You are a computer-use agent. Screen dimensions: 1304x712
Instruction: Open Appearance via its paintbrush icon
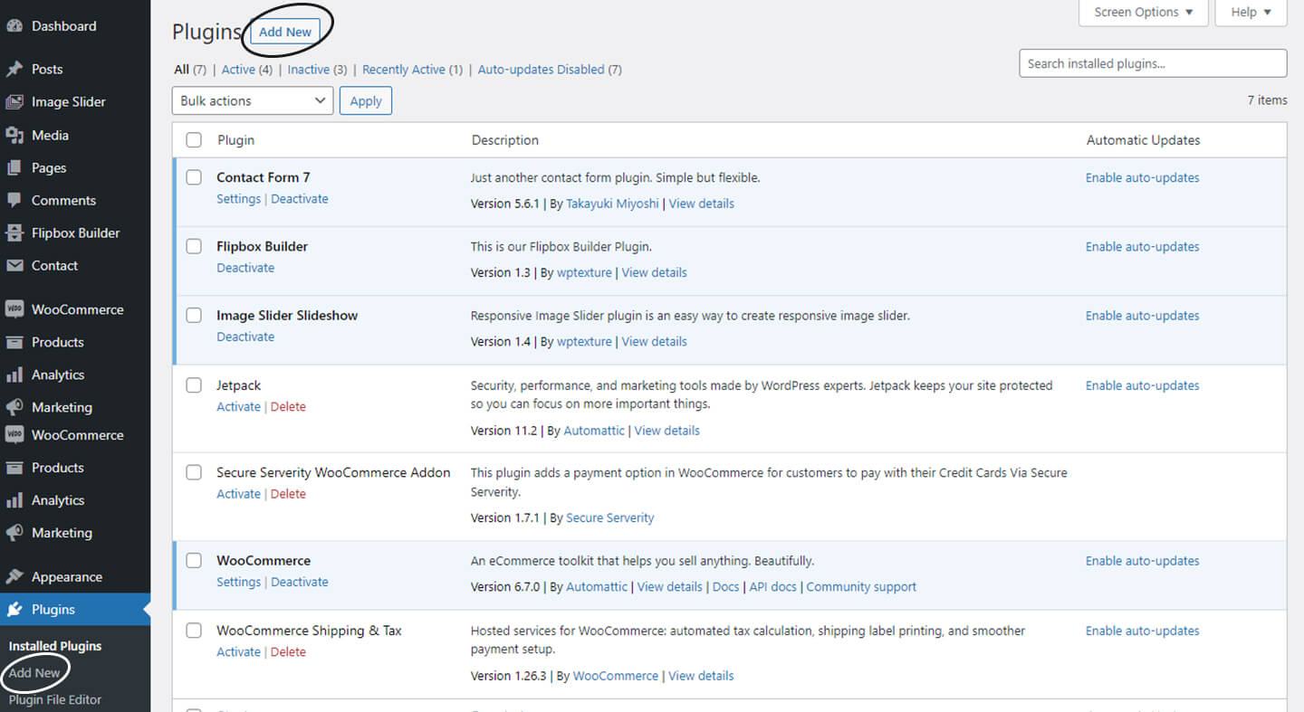click(14, 576)
